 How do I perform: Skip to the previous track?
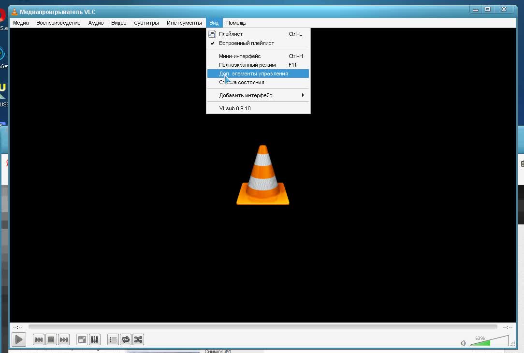click(x=39, y=339)
